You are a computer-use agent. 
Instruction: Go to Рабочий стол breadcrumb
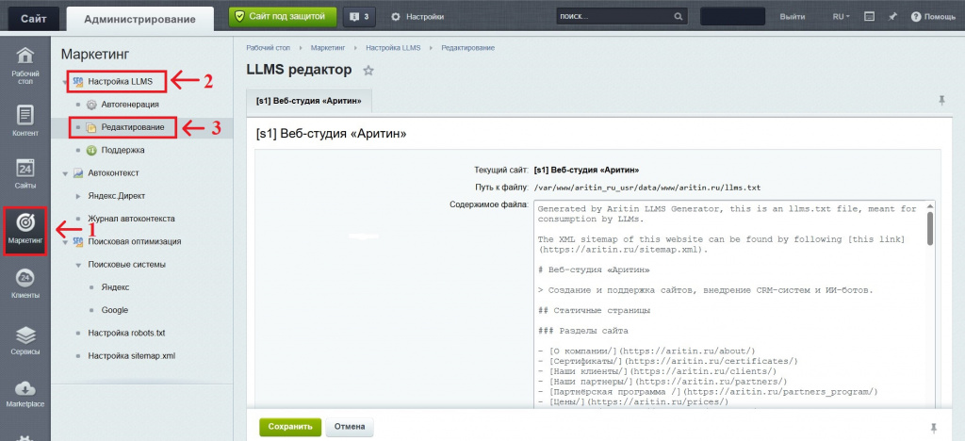point(268,47)
